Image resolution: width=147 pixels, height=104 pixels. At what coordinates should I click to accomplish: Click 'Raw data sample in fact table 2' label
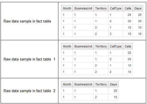pos(29,91)
